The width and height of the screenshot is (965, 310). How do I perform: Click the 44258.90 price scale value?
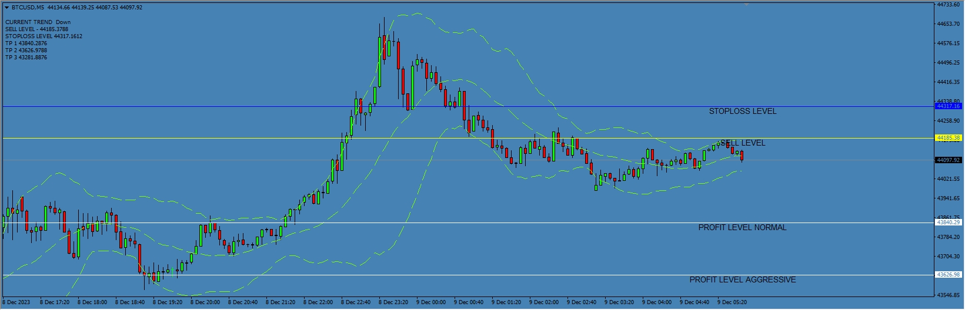948,121
